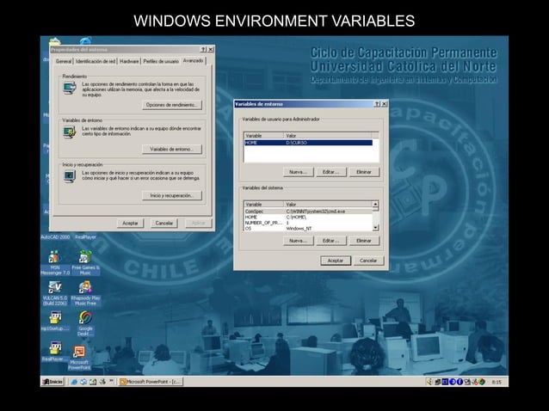
Task: Open Inicio y recuperación settings button
Action: 172,195
